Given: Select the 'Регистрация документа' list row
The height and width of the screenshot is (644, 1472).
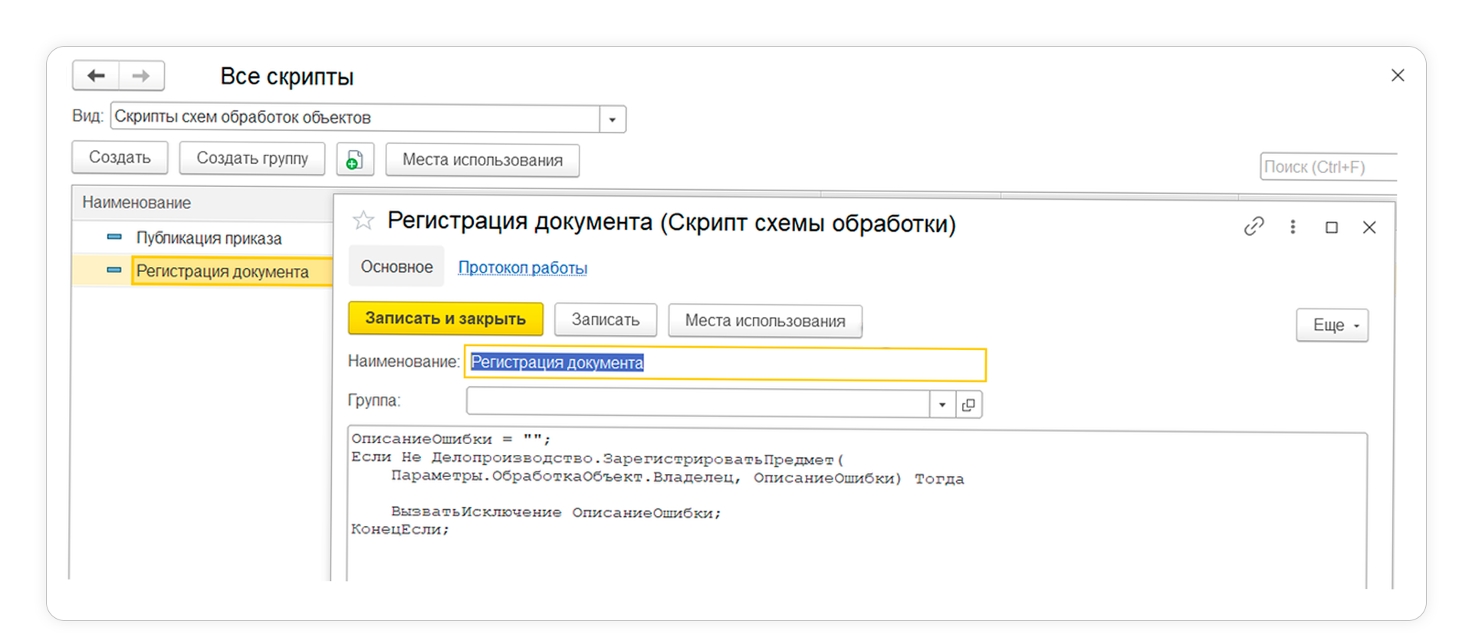Looking at the screenshot, I should coord(202,271).
